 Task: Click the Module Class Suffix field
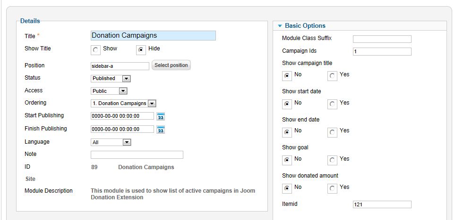click(x=382, y=39)
